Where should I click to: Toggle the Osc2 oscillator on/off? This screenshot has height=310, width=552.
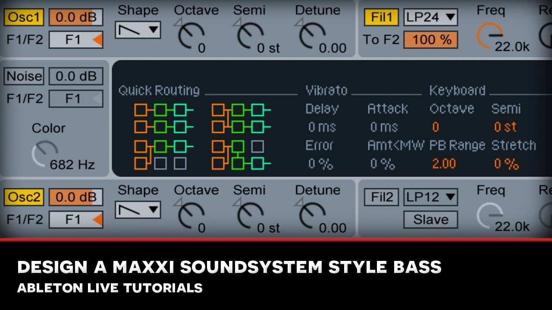24,197
